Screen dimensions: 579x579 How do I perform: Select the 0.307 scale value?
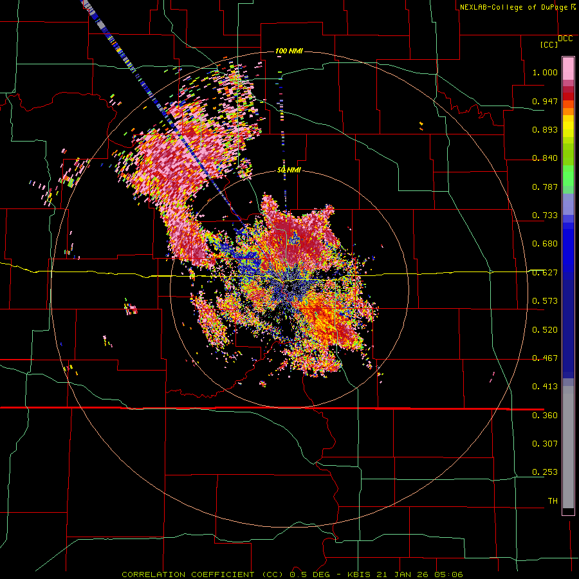pyautogui.click(x=545, y=444)
